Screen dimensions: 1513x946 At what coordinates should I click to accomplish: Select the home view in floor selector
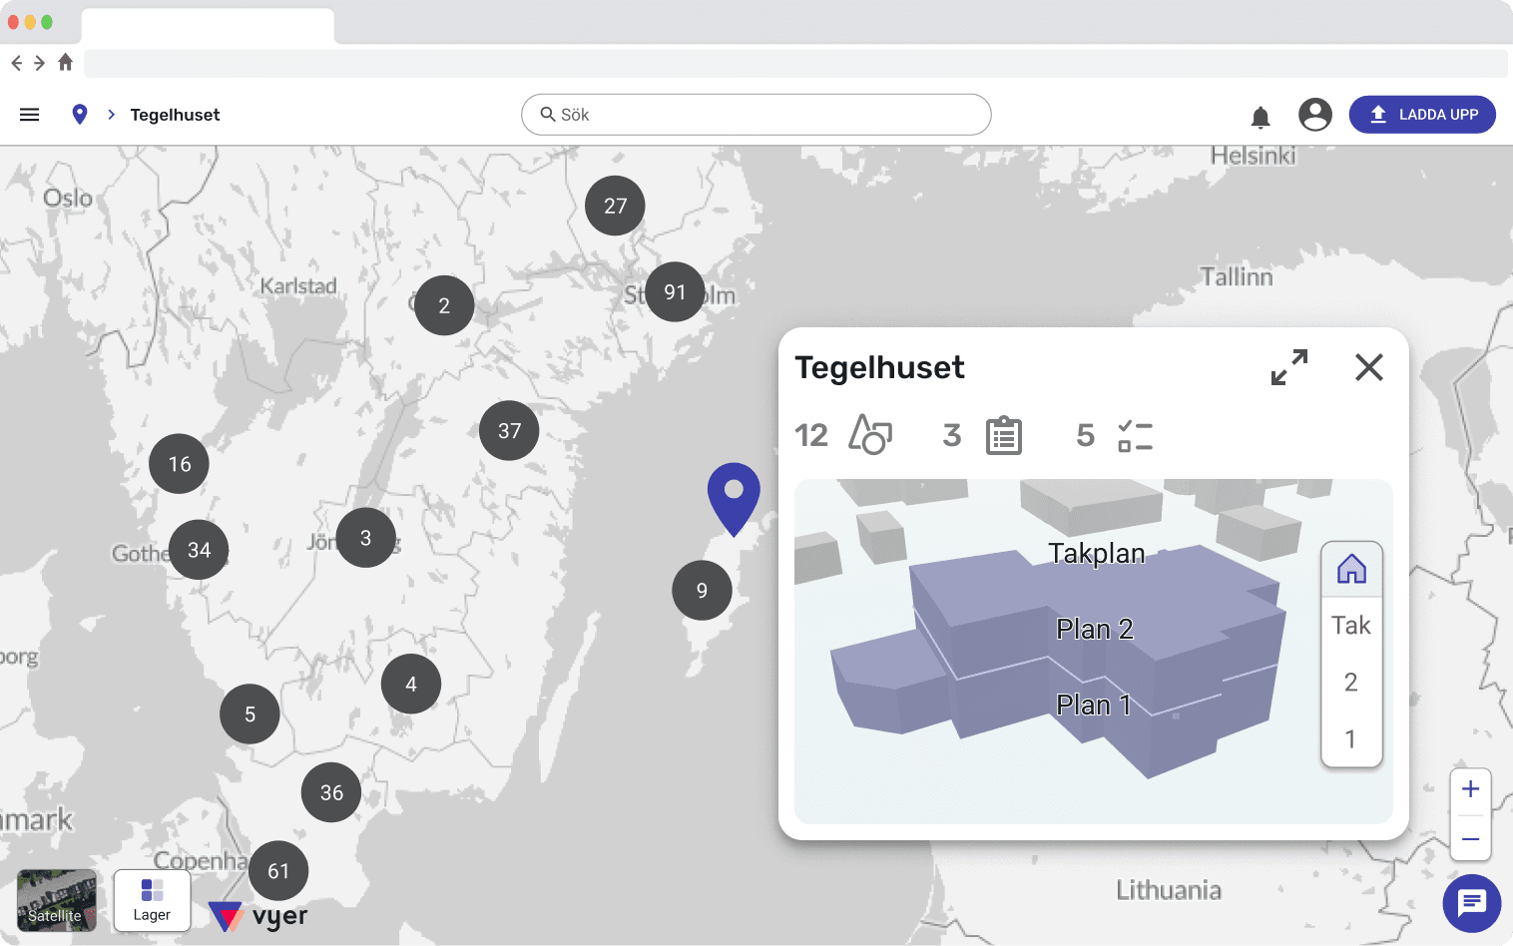click(1351, 569)
